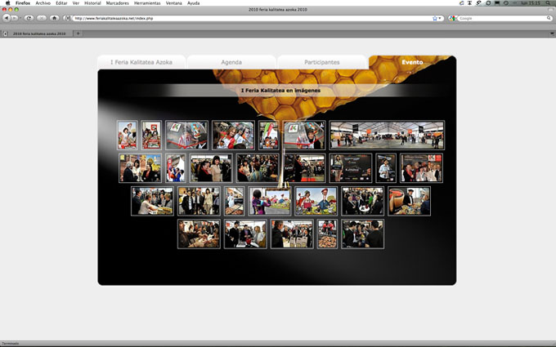The width and height of the screenshot is (556, 347).
Task: Go back with the browser Back arrow
Action: (x=7, y=18)
